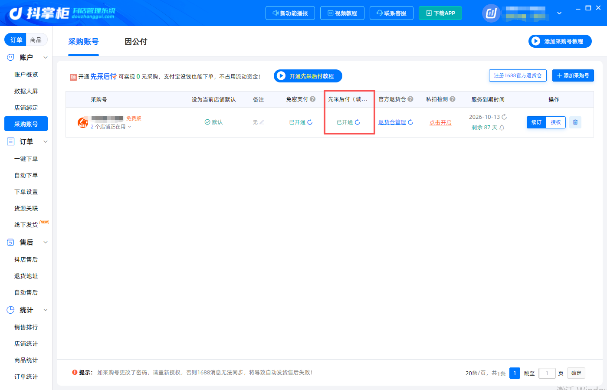
Task: Expand the 2 个店铺正在用 dropdown
Action: click(x=111, y=127)
